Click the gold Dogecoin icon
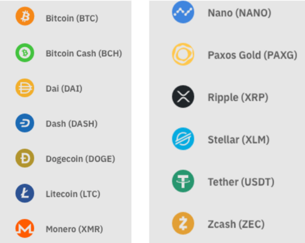 click(x=25, y=158)
